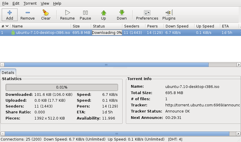
Task: Open the Plugins manager
Action: [x=169, y=13]
